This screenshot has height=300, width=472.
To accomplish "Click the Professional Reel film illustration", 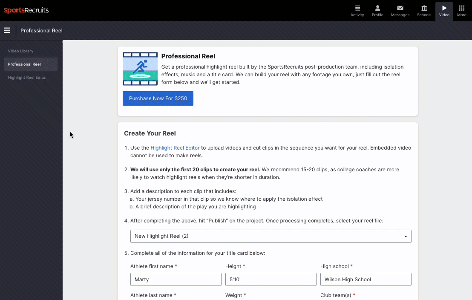I will [x=140, y=69].
